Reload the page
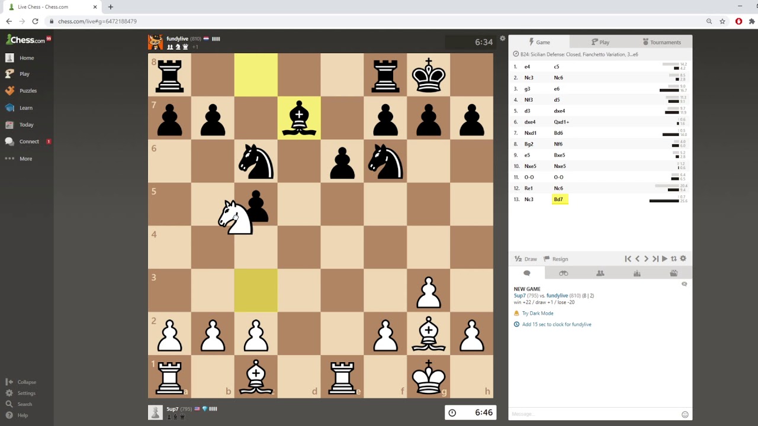Image resolution: width=758 pixels, height=426 pixels. pyautogui.click(x=35, y=21)
